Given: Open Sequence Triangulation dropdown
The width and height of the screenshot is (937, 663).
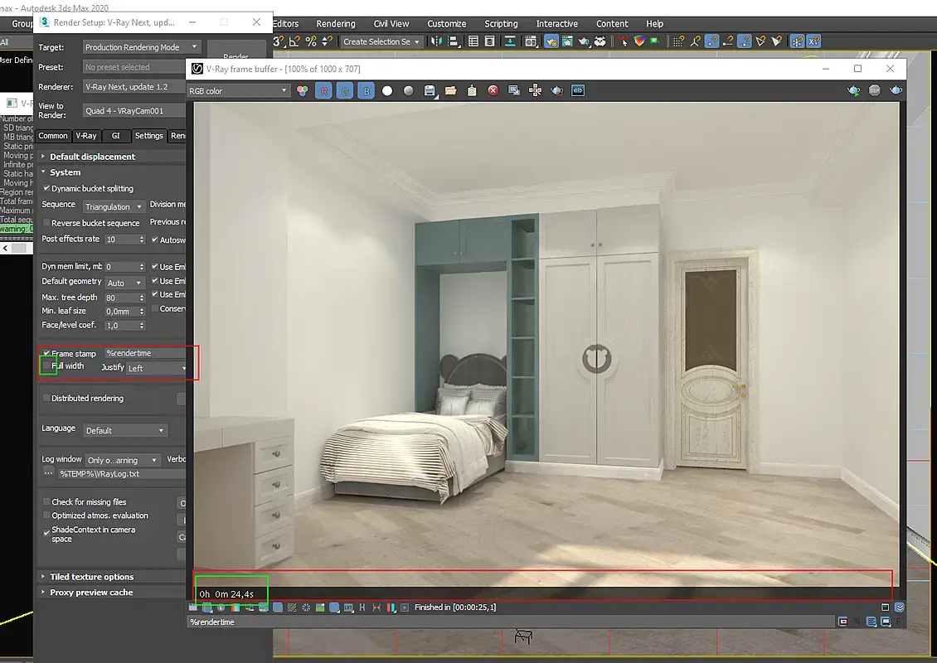Looking at the screenshot, I should pyautogui.click(x=114, y=206).
